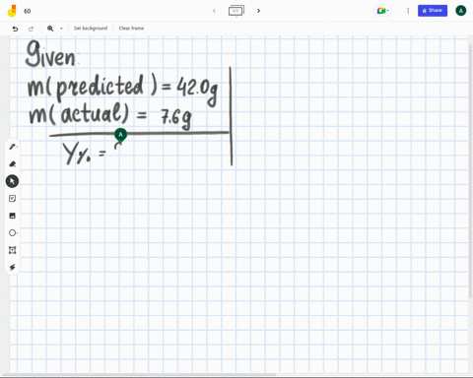473x378 pixels.
Task: Add a sticky note
Action: coord(12,199)
